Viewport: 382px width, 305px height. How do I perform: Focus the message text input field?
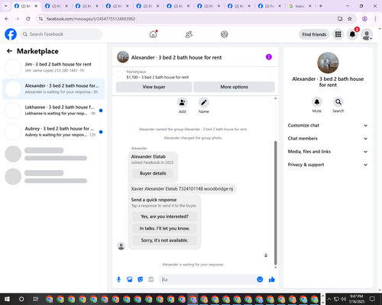(x=209, y=280)
